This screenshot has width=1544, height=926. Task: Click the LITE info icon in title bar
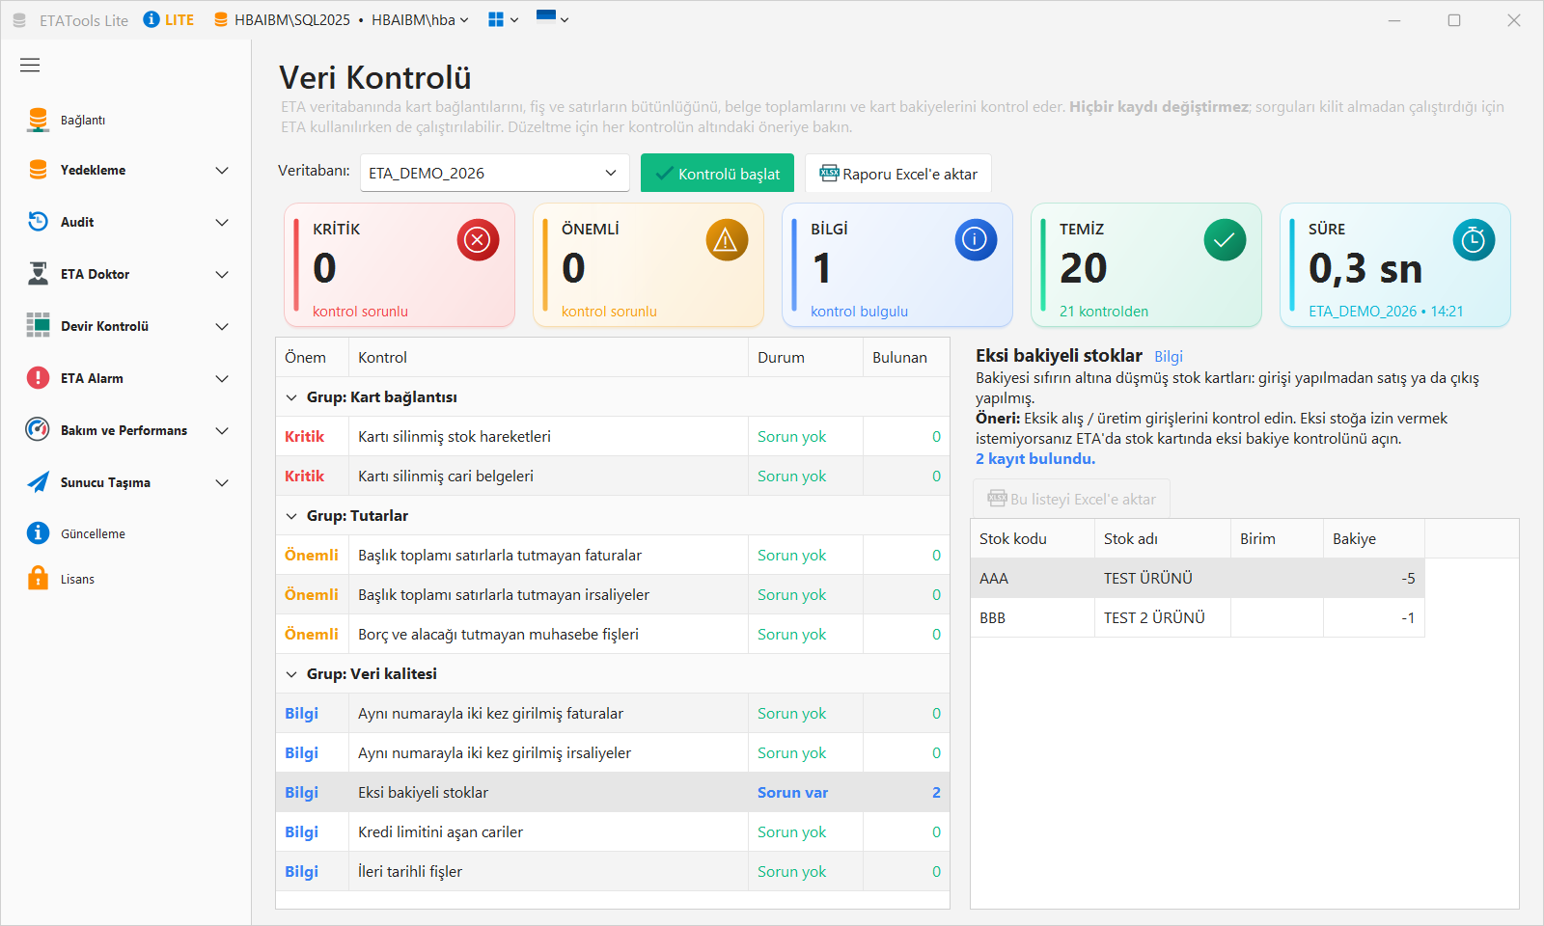(152, 19)
